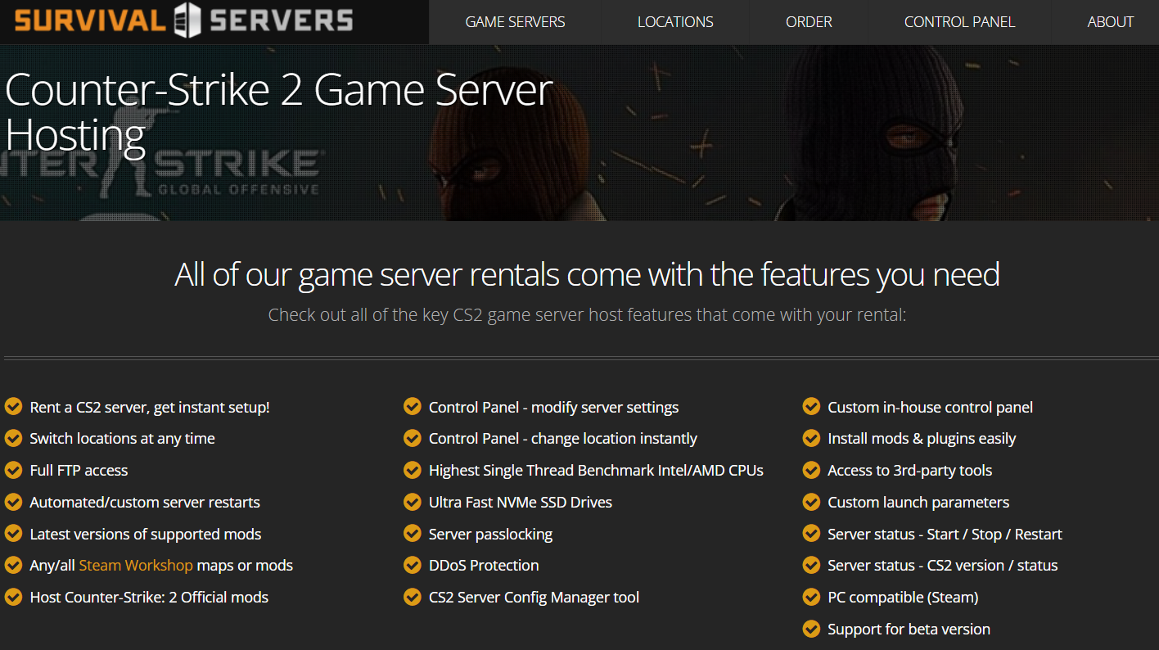Click checkmark beside 'Any/all Steam Workshop maps'
The height and width of the screenshot is (650, 1159).
(13, 565)
